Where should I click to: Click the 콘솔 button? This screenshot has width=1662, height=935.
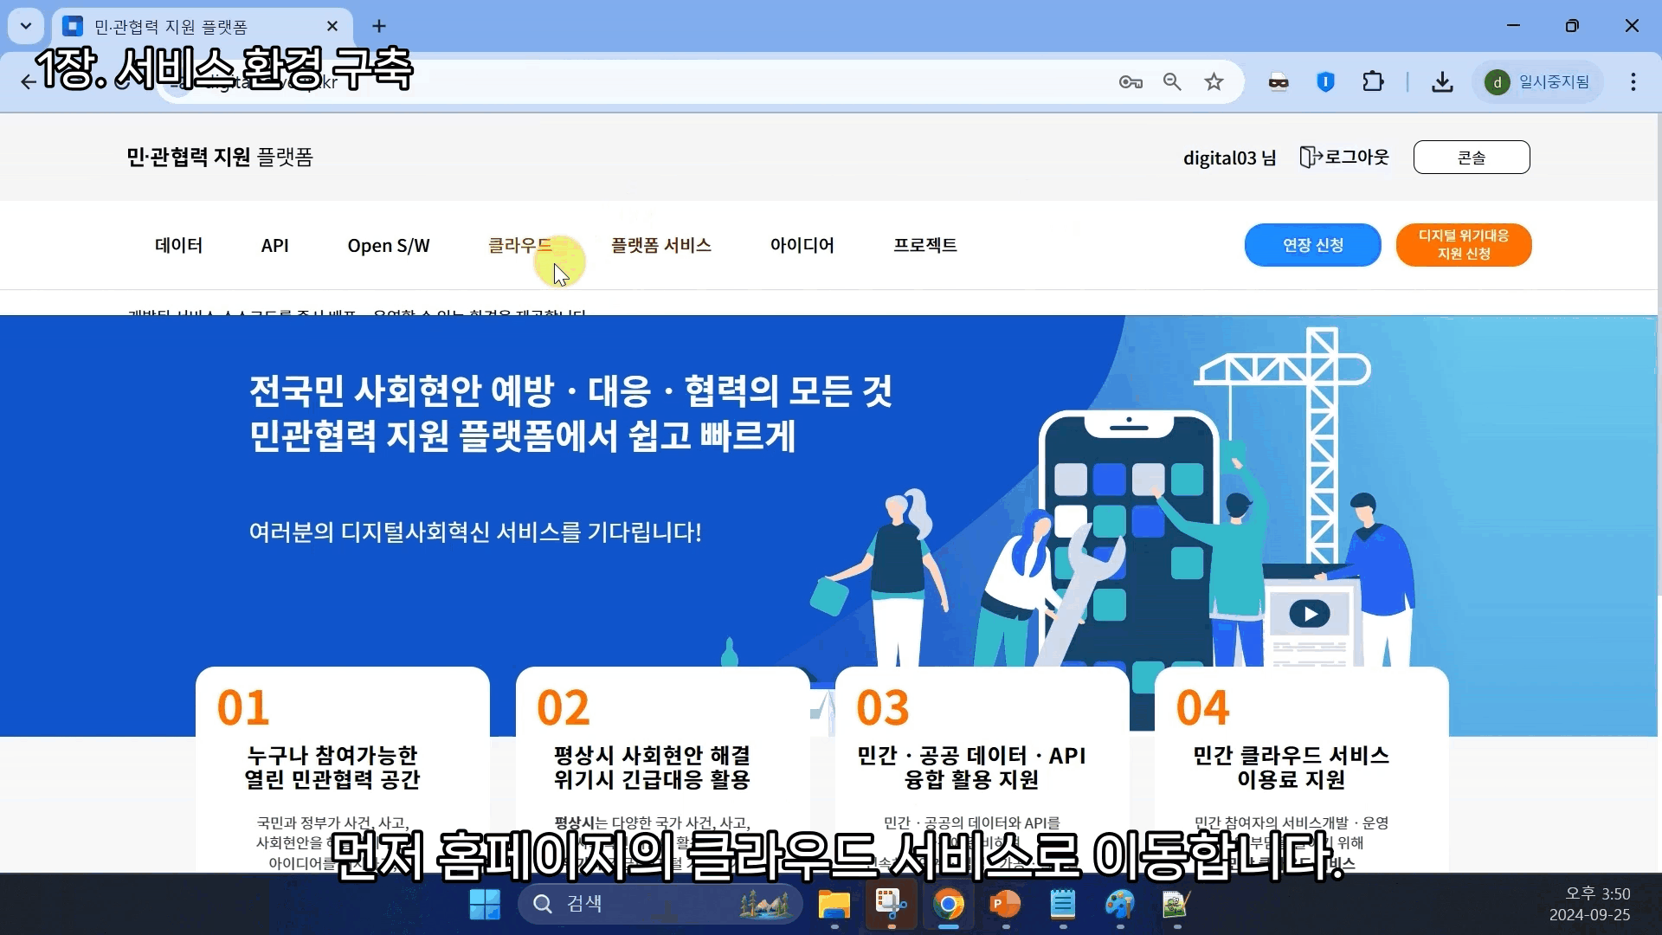[x=1471, y=158]
